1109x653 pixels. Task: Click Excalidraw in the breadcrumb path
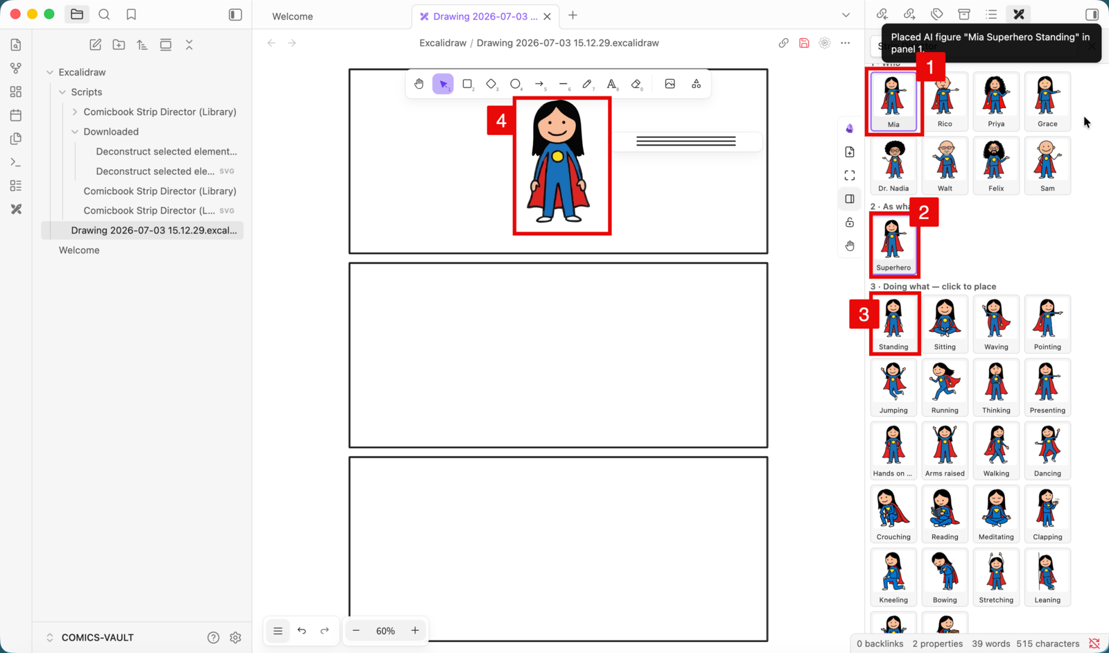tap(443, 43)
